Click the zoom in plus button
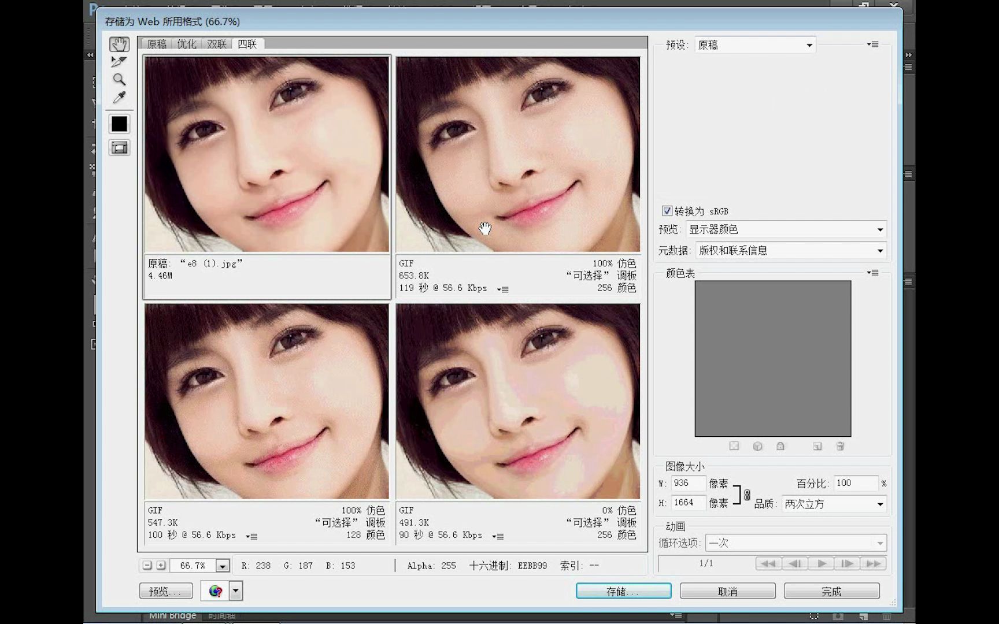The height and width of the screenshot is (624, 999). pyautogui.click(x=161, y=566)
